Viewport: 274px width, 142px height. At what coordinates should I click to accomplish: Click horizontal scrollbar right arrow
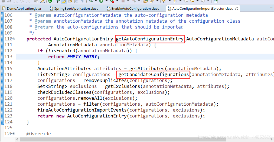[x=272, y=139]
